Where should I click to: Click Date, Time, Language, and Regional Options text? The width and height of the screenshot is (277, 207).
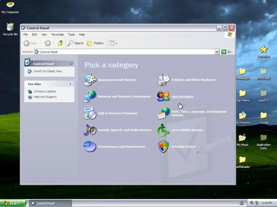click(x=199, y=113)
